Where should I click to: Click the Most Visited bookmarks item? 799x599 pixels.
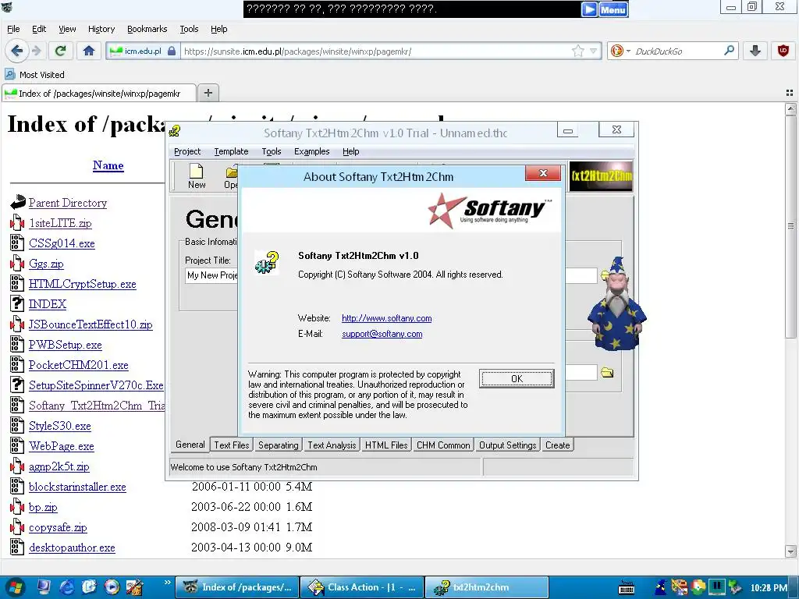pos(35,75)
